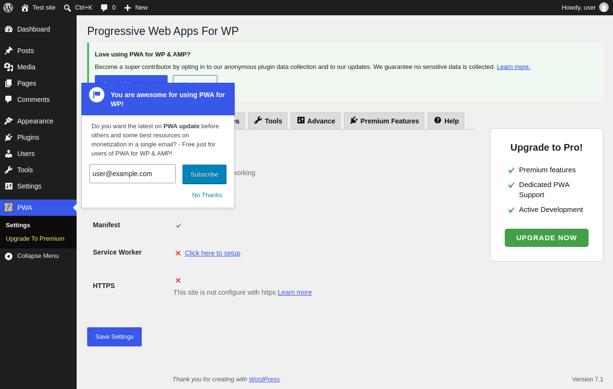Click the check icon beside Active Development
This screenshot has height=389, width=613.
(511, 210)
